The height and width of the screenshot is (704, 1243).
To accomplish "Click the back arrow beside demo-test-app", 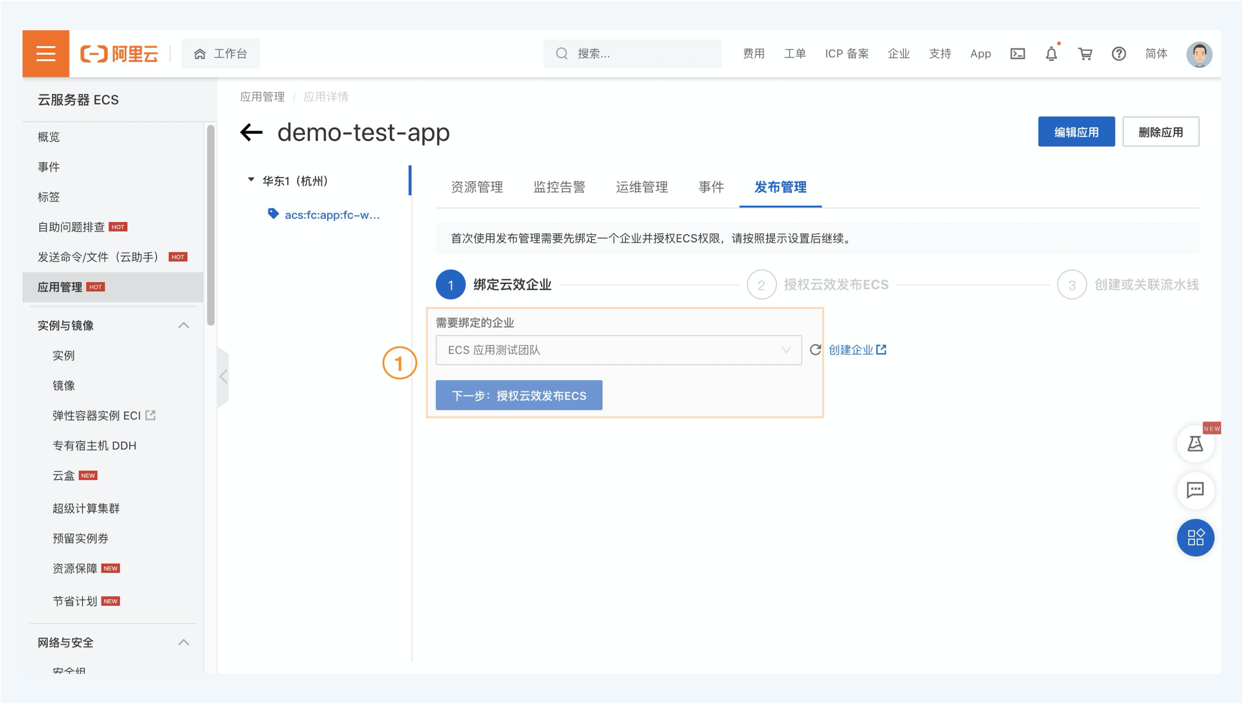I will pyautogui.click(x=251, y=132).
